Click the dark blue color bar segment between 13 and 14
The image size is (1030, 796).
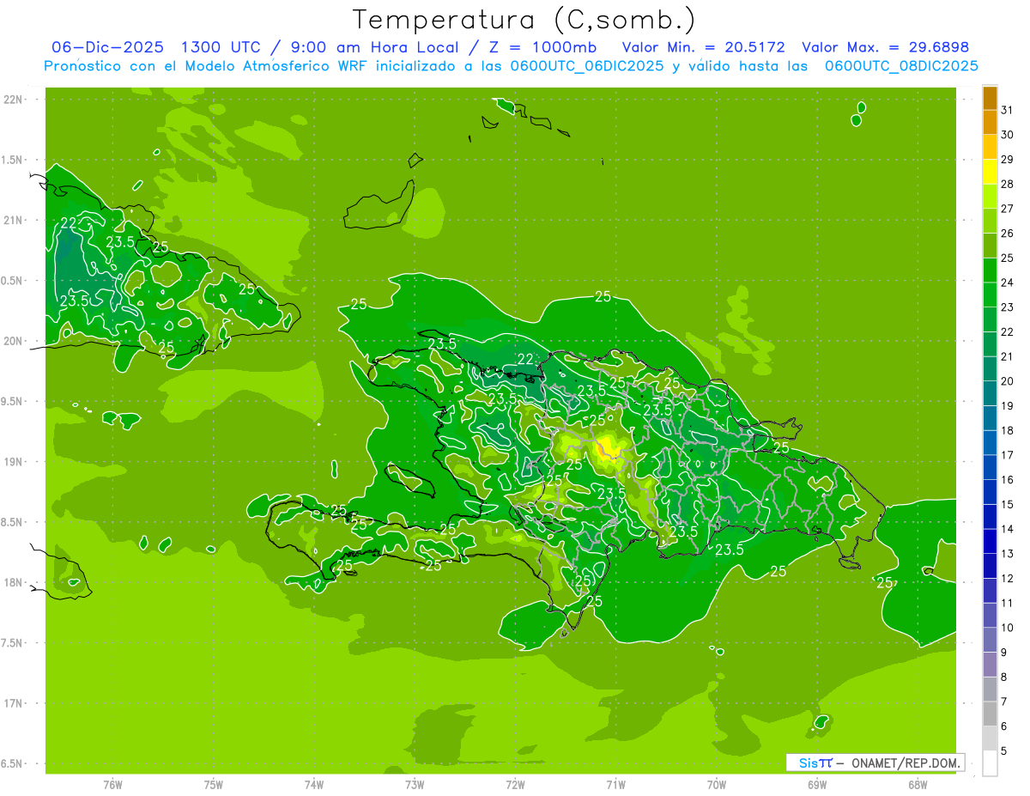(990, 542)
